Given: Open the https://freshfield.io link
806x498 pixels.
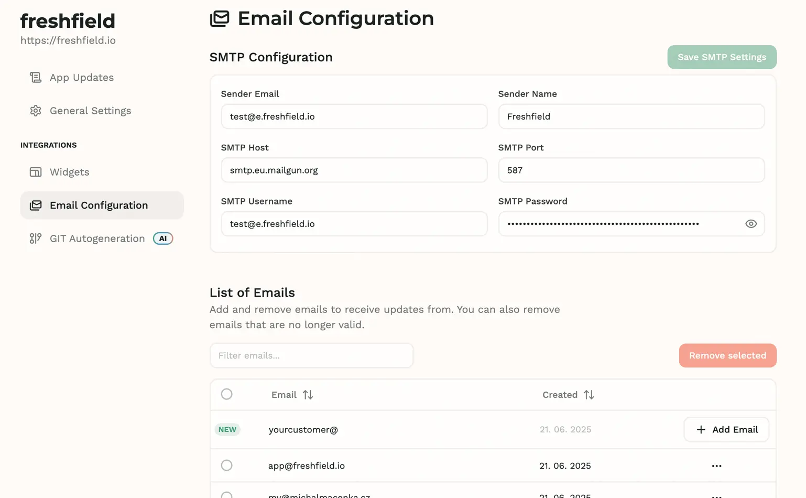Looking at the screenshot, I should tap(68, 40).
